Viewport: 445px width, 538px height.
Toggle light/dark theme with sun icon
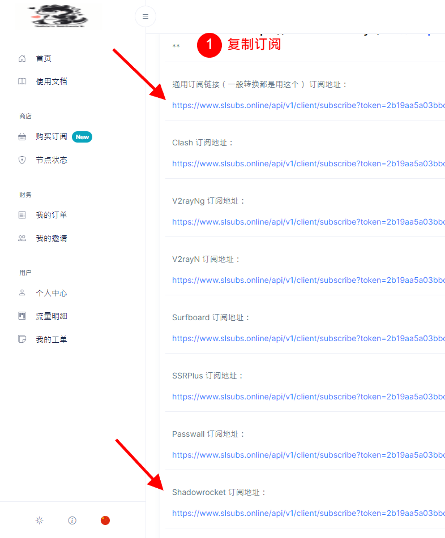[x=39, y=520]
